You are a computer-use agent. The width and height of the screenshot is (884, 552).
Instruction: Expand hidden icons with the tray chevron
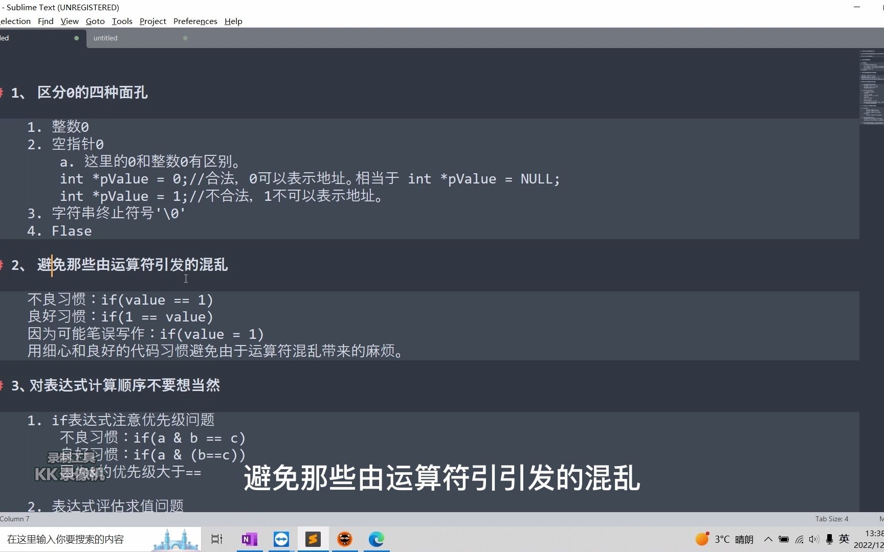[768, 539]
